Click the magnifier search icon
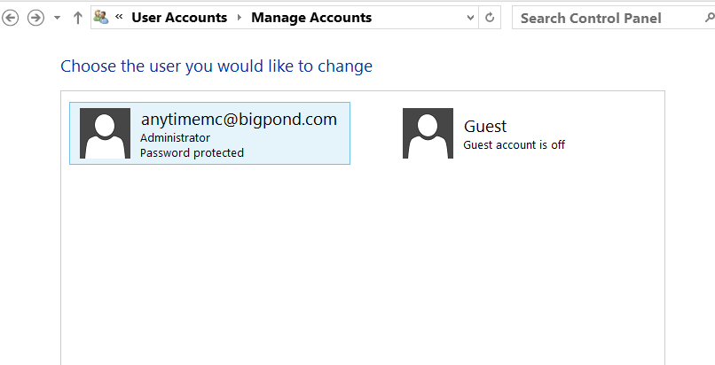 click(x=710, y=18)
